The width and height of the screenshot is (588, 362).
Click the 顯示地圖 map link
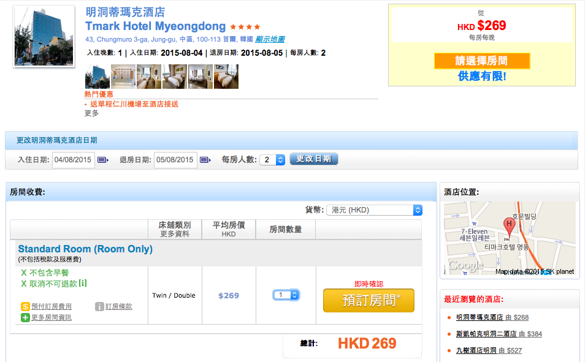[x=270, y=39]
